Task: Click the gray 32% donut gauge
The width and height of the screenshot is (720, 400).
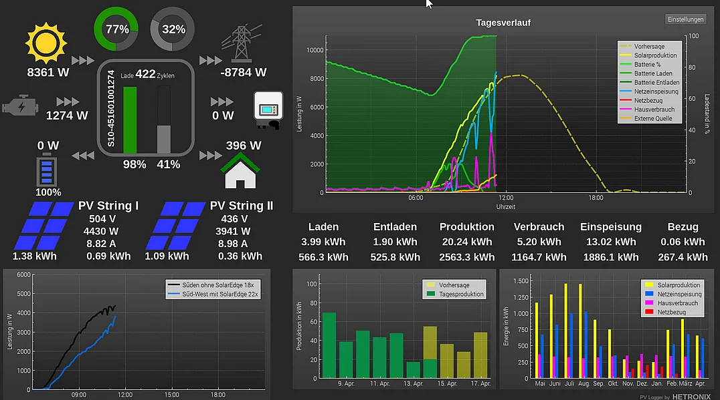Action: tap(173, 29)
